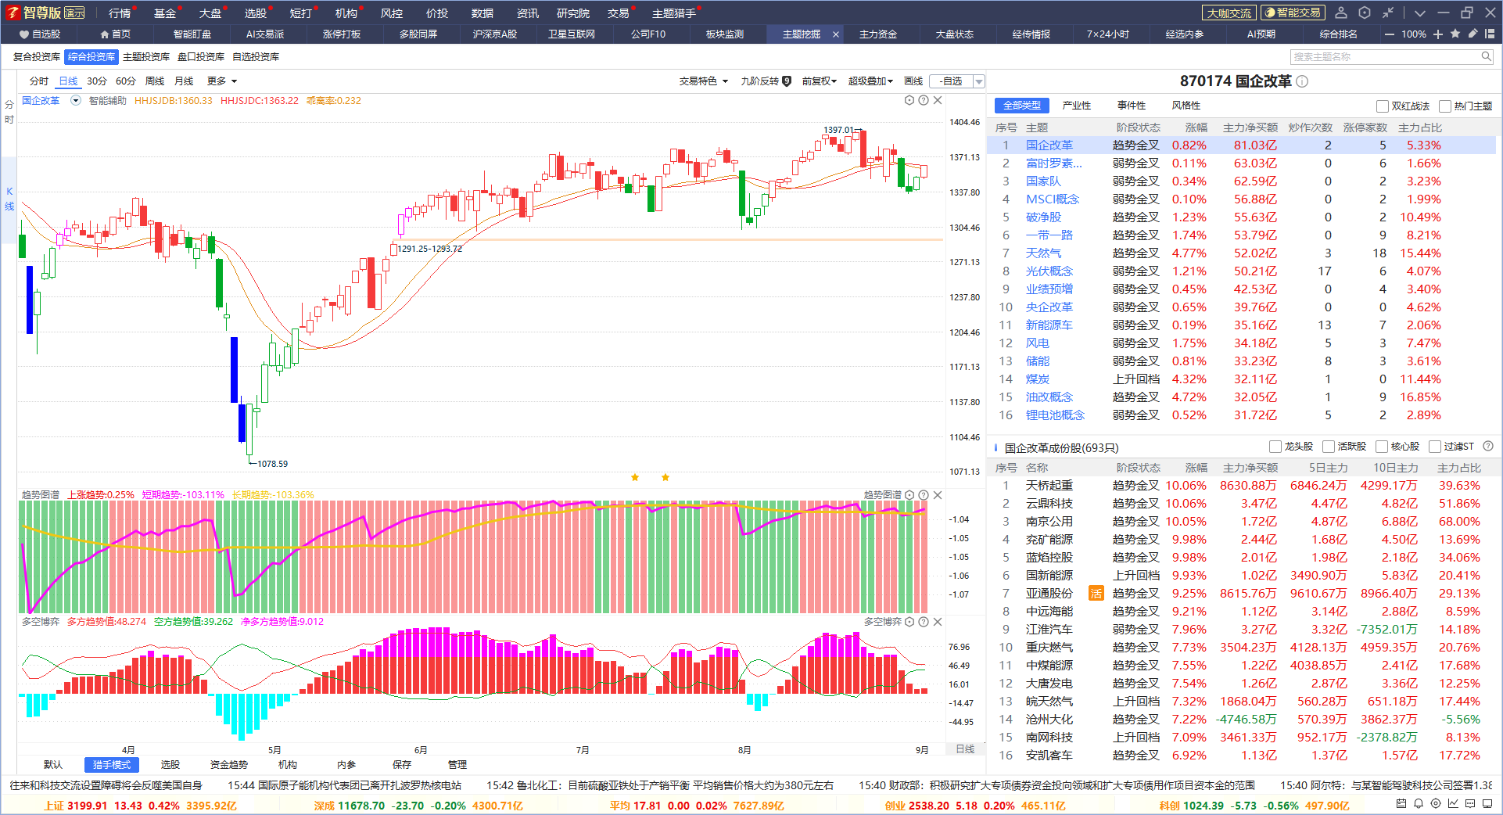
Task: Click help icon of the 趋势图谱 panel
Action: 924,495
